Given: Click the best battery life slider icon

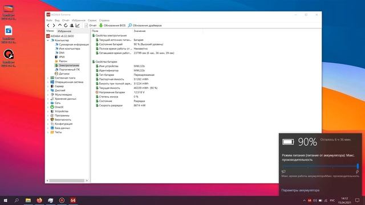Looking at the screenshot, I should (x=283, y=171).
